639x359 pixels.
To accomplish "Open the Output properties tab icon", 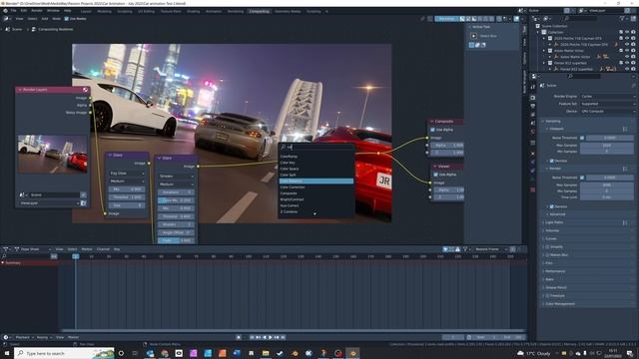I will pos(532,106).
